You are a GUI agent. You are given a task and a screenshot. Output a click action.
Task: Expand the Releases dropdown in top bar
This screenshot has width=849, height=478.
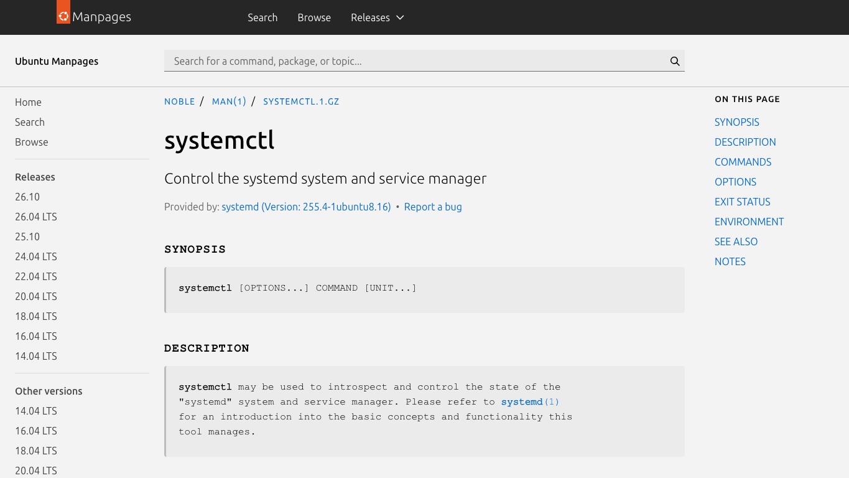(x=378, y=17)
